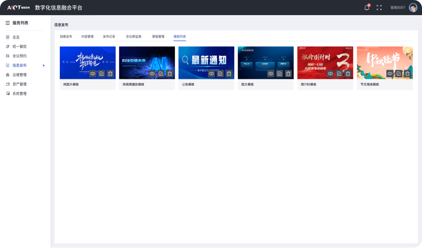Expand the 信息发布 submenu arrow
The height and width of the screenshot is (248, 422).
coord(44,65)
